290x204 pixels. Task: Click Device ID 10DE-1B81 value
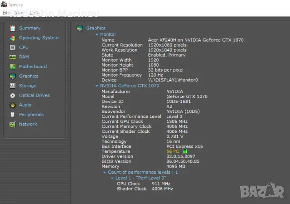[179, 102]
